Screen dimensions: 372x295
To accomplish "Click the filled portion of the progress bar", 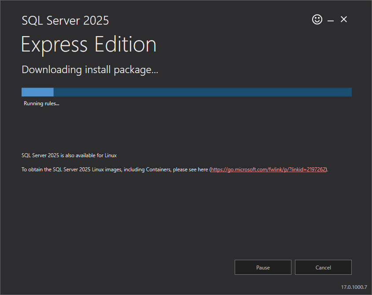I will [x=37, y=92].
